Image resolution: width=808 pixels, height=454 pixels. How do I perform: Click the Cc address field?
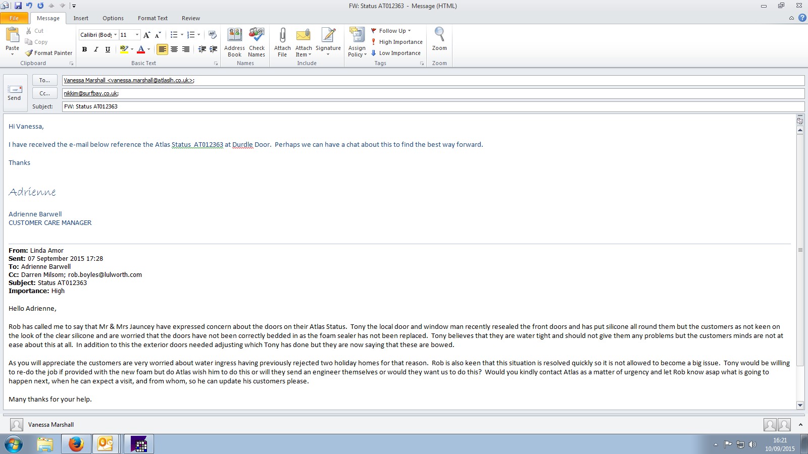pyautogui.click(x=433, y=93)
